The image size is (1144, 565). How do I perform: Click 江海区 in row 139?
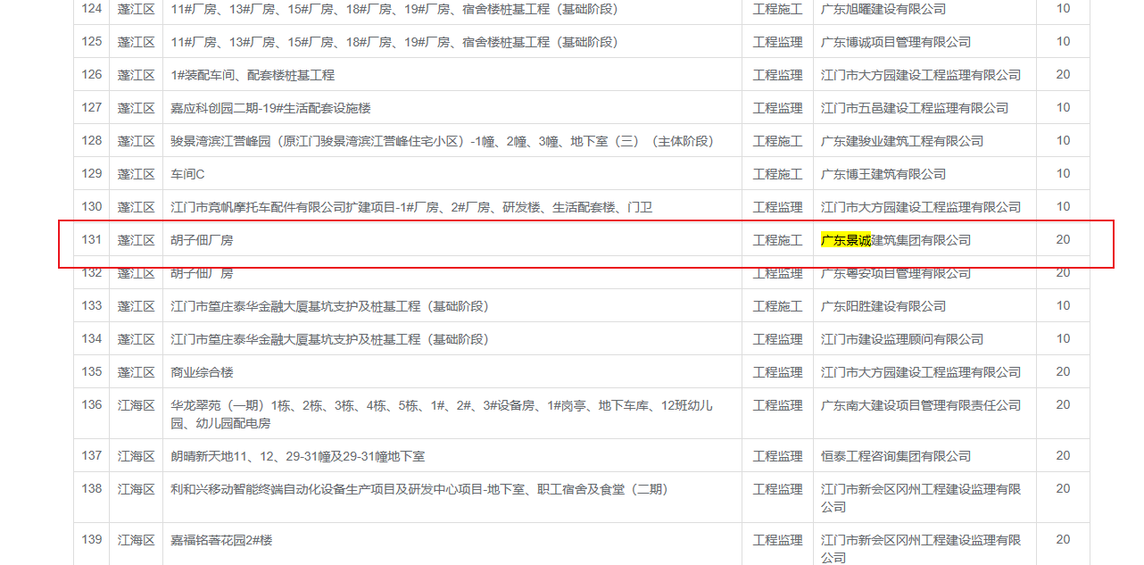point(137,540)
